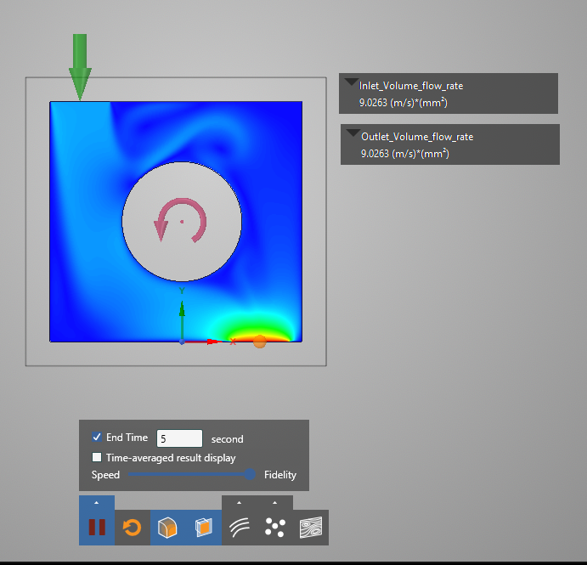The width and height of the screenshot is (587, 565).
Task: Select the pink rotation arrow on cylinder
Action: (x=180, y=220)
